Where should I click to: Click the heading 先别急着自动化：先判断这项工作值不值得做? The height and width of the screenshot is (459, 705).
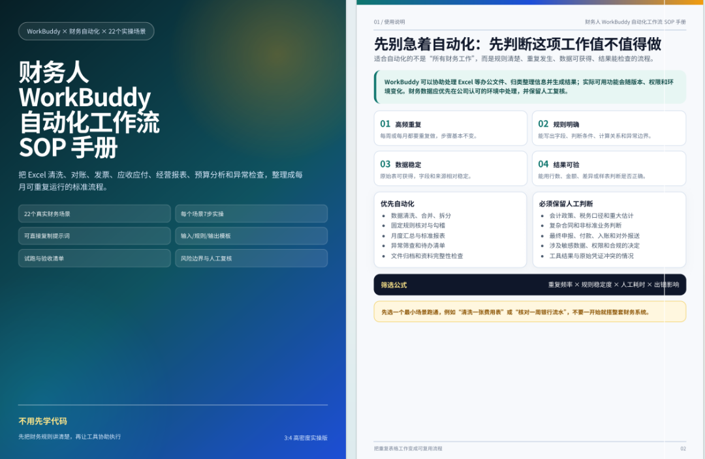(x=518, y=44)
